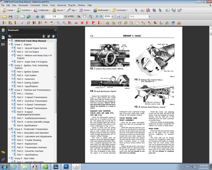Image resolution: width=212 pixels, height=170 pixels.
Task: Open the 67.8% zoom level dropdown
Action: click(x=112, y=17)
